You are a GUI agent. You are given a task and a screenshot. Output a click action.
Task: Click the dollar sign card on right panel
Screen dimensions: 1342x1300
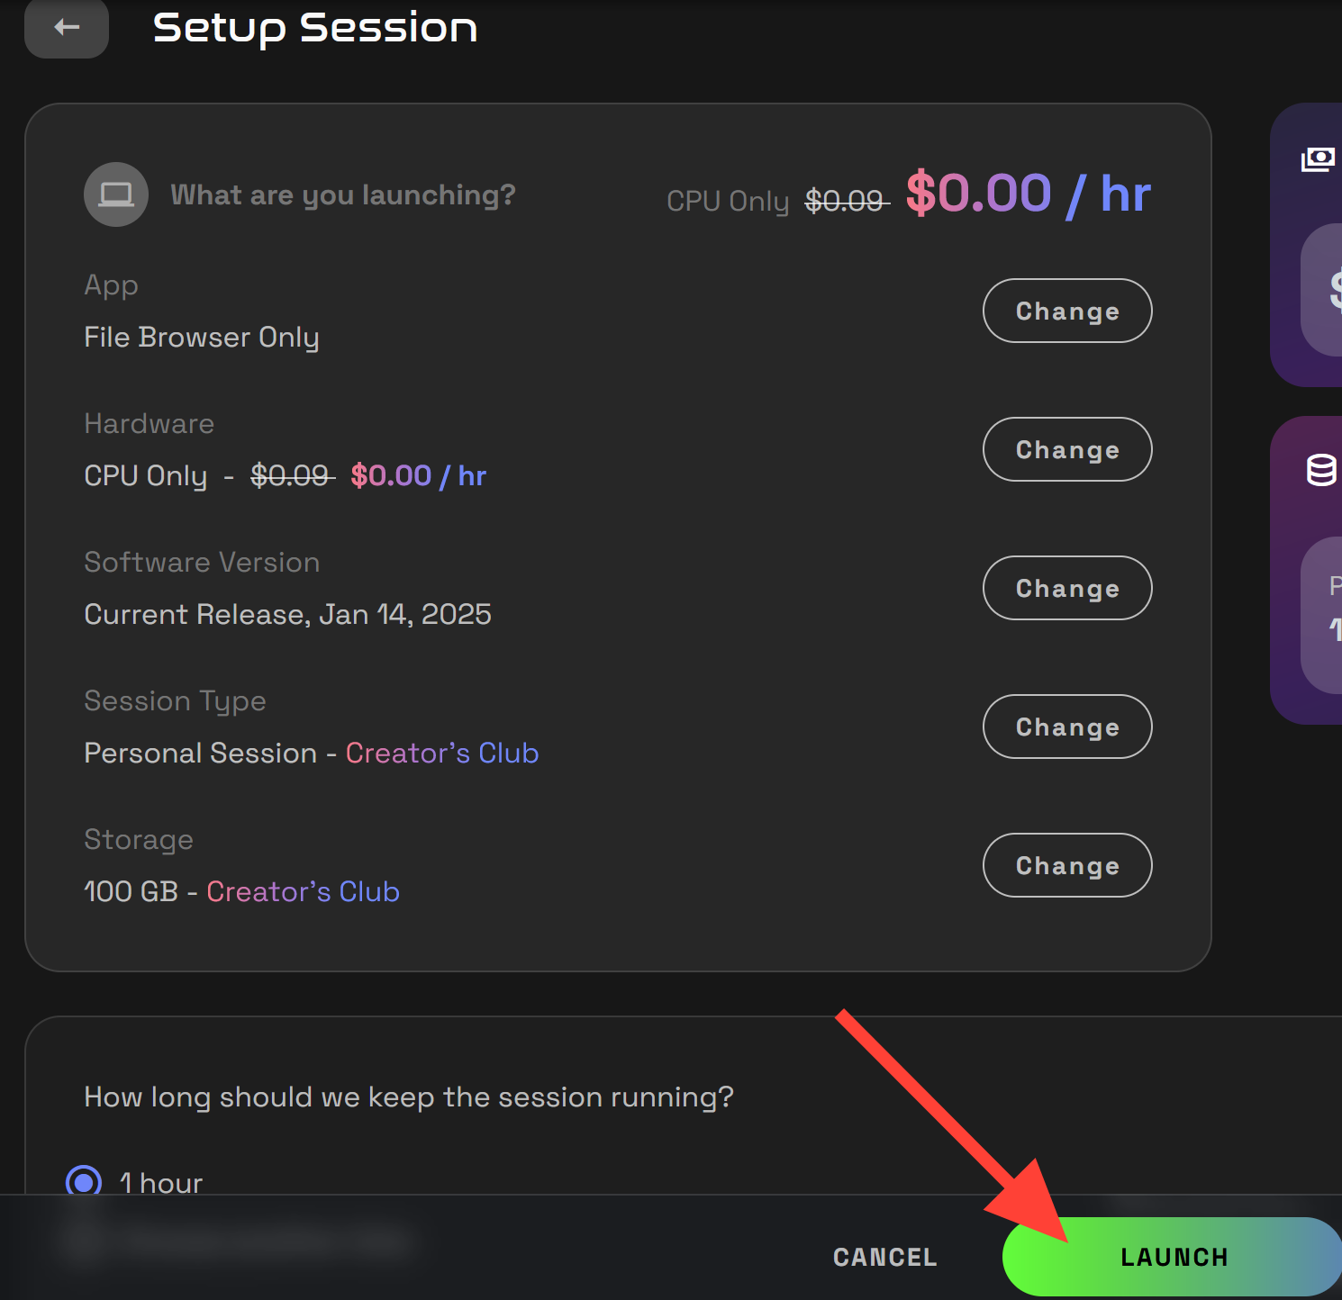(x=1324, y=290)
